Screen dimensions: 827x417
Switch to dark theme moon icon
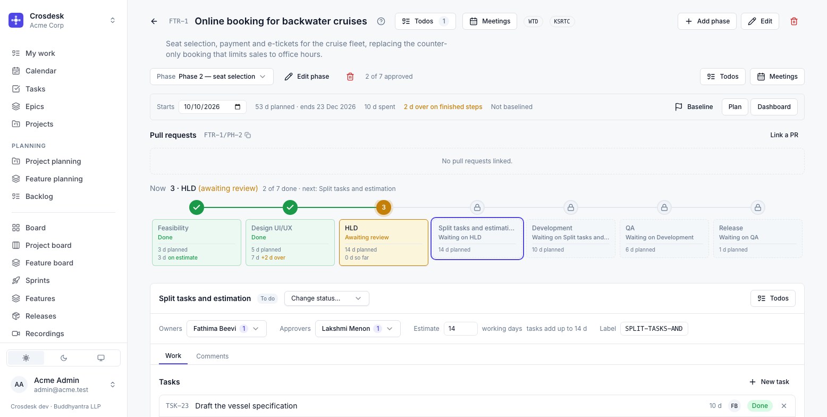(64, 358)
